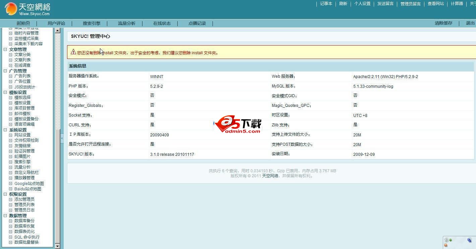This screenshot has width=476, height=249.
Task: Click the green down arrow icon at bottom right
Action: point(450,240)
